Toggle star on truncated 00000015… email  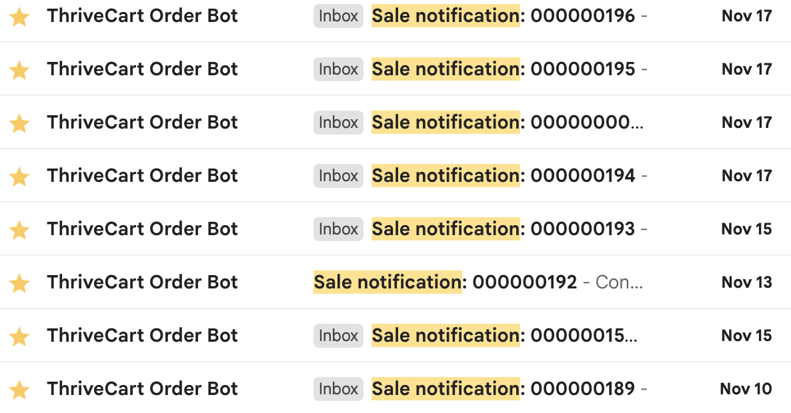tap(20, 336)
